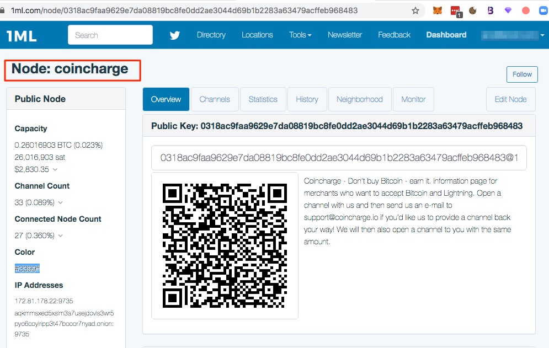Click the Public Node panel header
The width and height of the screenshot is (549, 348).
66,99
